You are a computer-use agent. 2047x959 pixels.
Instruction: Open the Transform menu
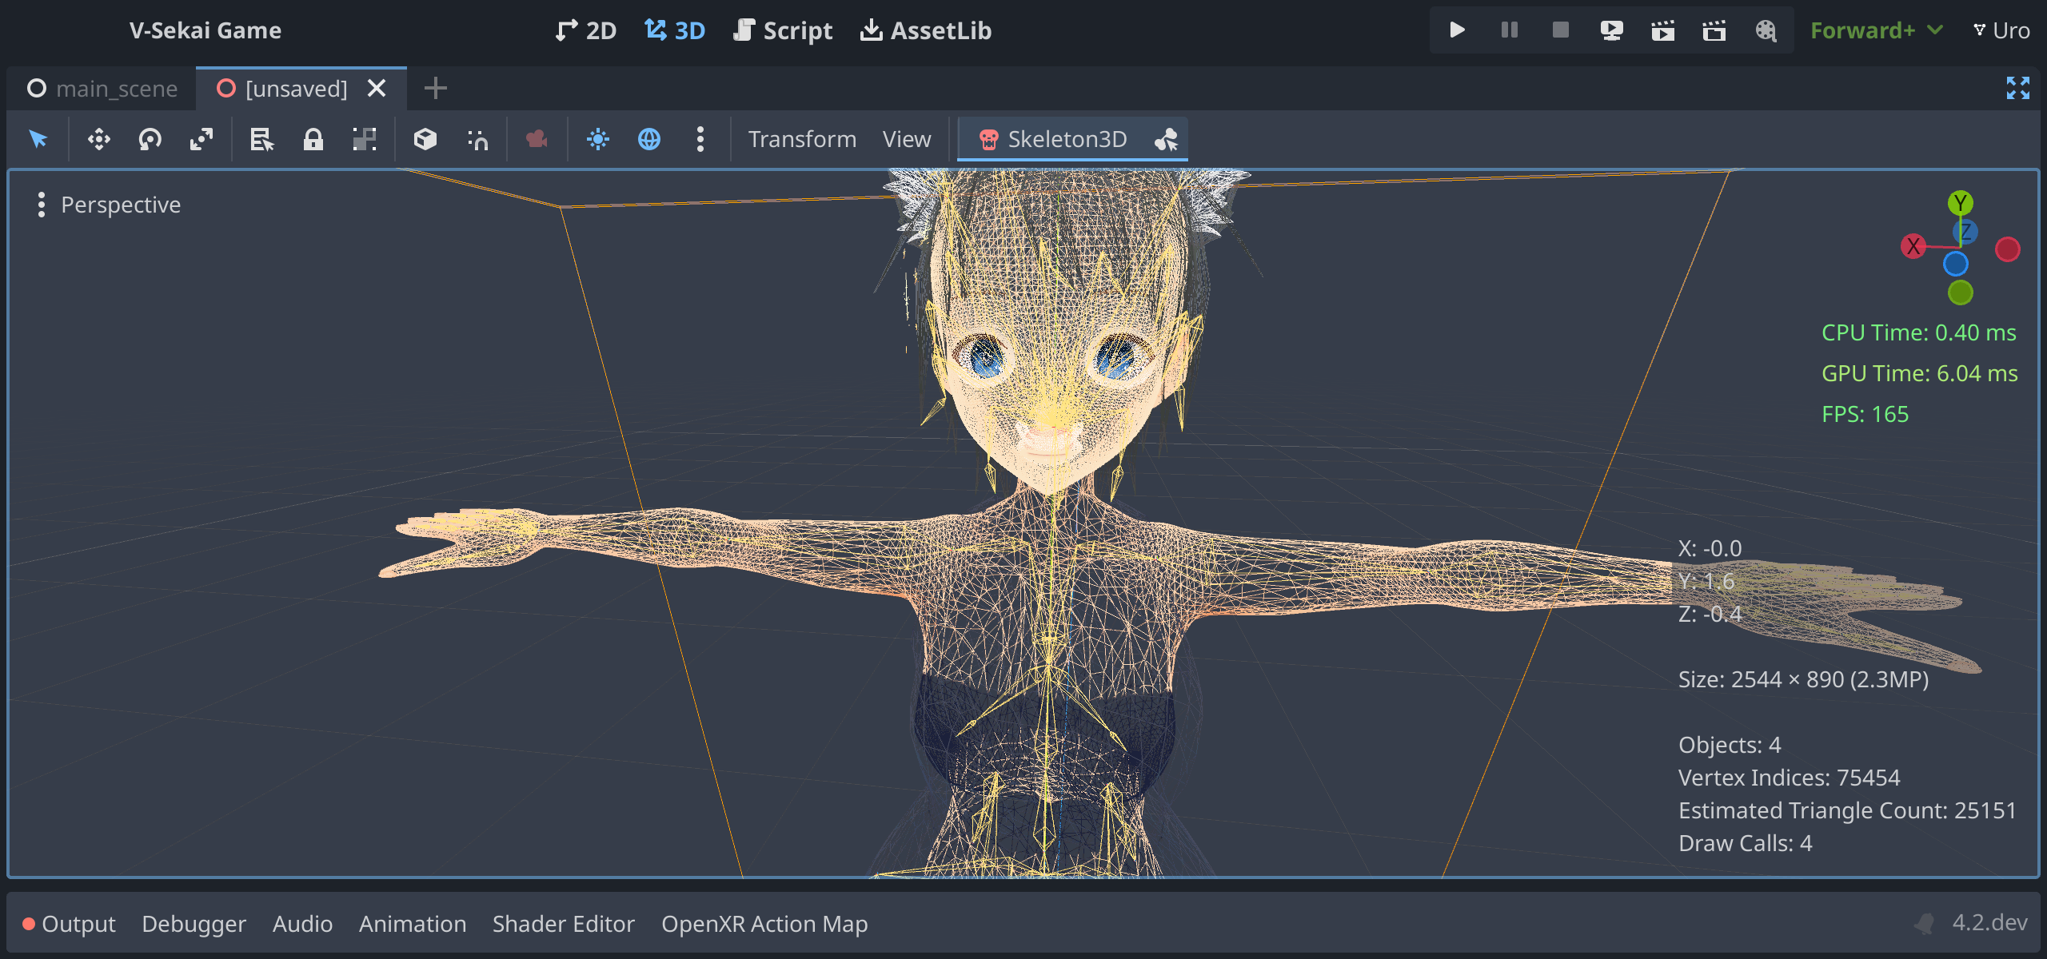pos(801,138)
